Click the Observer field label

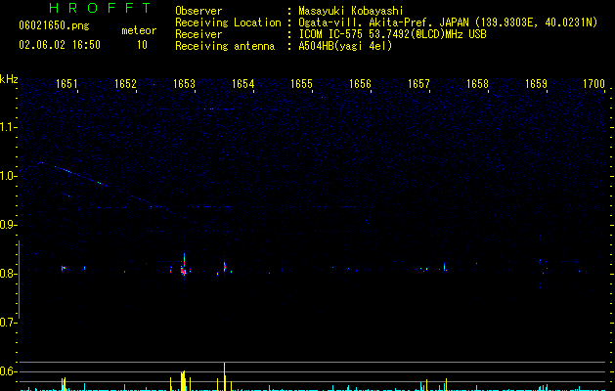pos(198,11)
